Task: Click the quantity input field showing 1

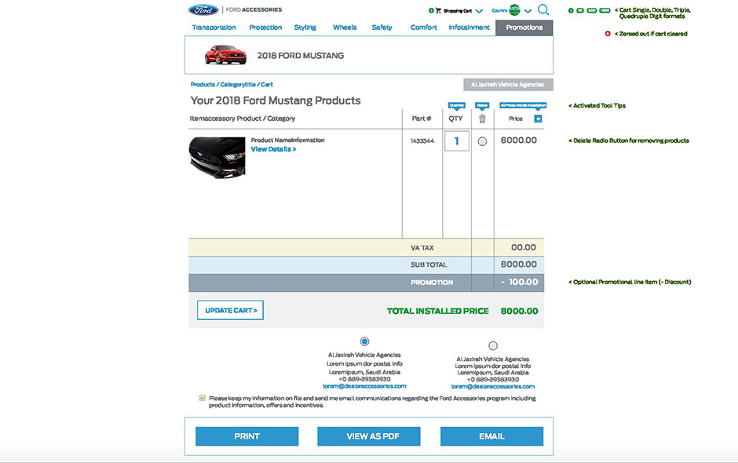Action: click(457, 141)
